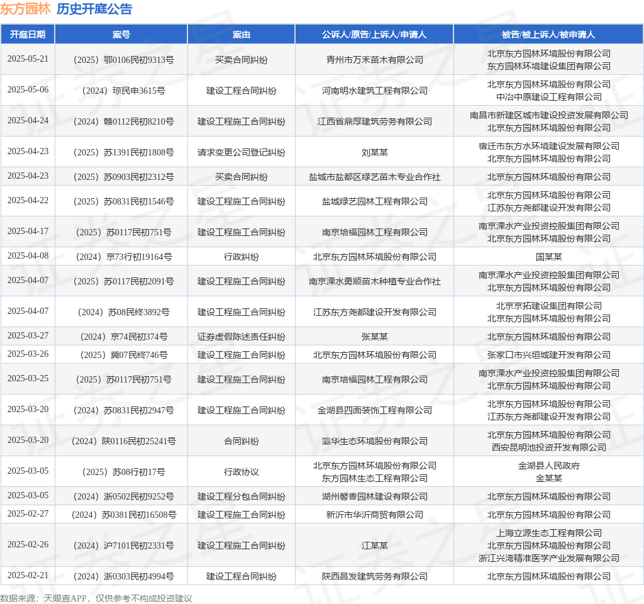
Task: Select the 开庭日期 column header
Action: (28, 35)
